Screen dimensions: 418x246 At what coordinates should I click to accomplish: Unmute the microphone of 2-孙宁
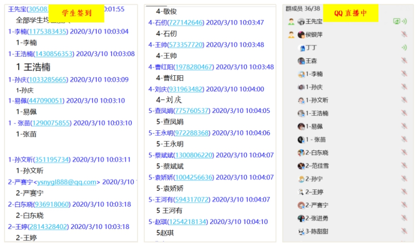point(404,179)
